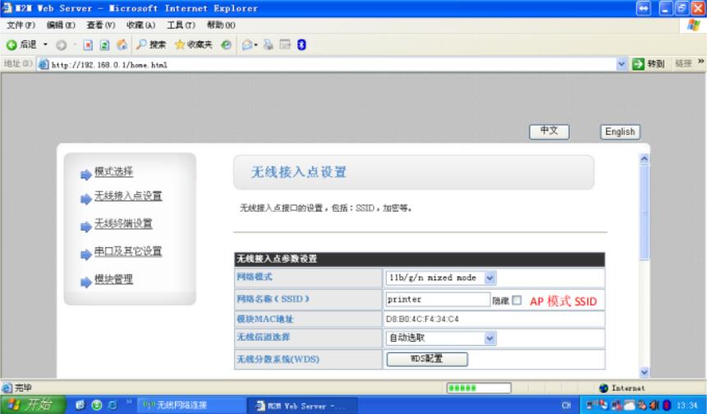Click the SSID input field containing printer
707x414 pixels.
[x=437, y=300]
